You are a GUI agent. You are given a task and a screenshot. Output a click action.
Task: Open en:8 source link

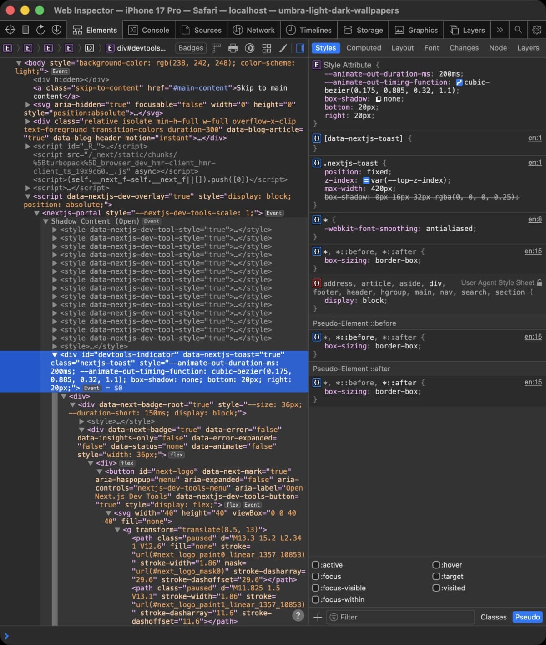click(x=535, y=220)
